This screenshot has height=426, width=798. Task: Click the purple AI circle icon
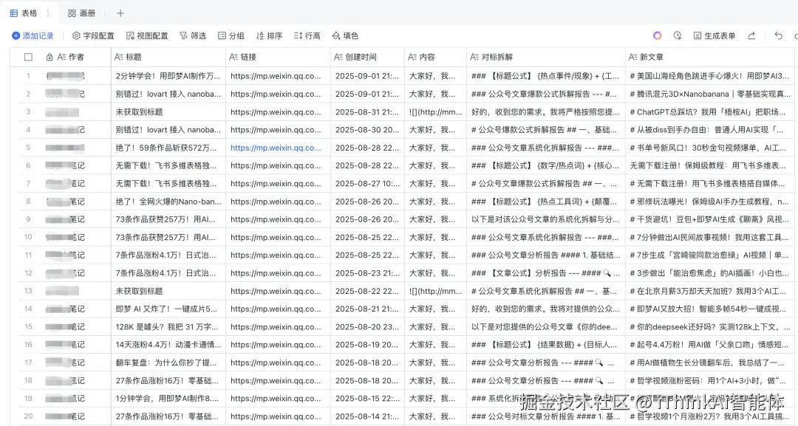(x=658, y=35)
